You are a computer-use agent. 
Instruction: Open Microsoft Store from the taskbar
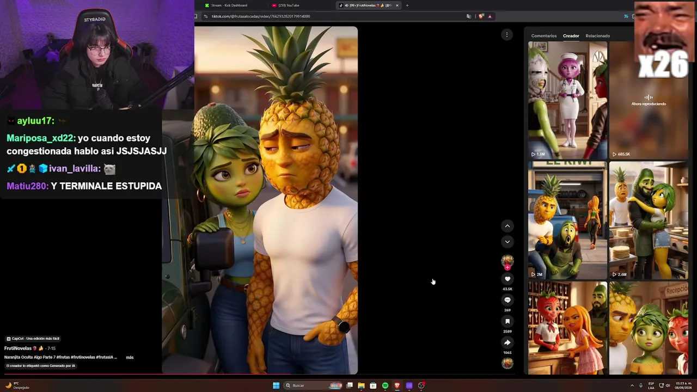[373, 385]
